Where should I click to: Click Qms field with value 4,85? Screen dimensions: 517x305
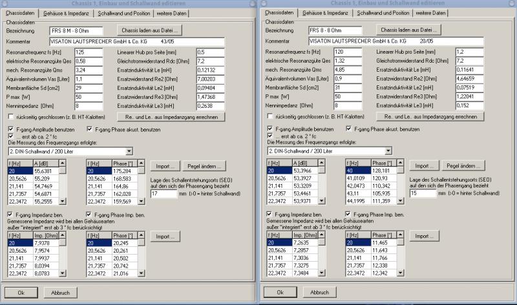pyautogui.click(x=348, y=70)
